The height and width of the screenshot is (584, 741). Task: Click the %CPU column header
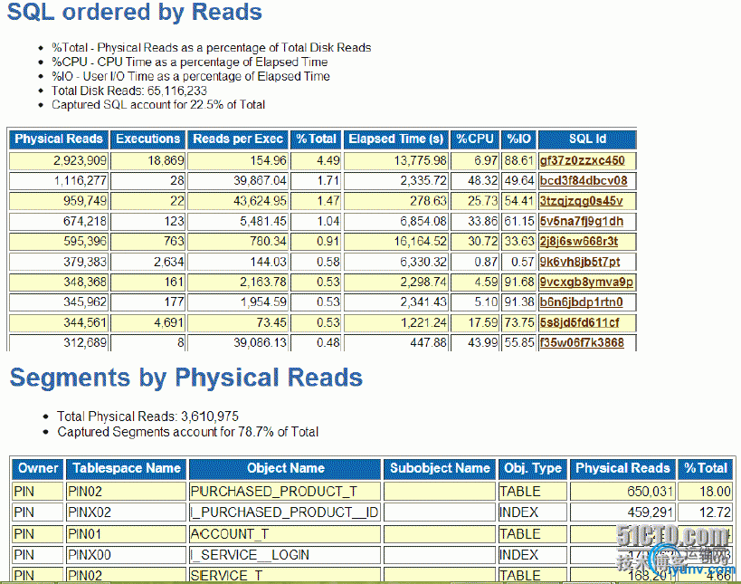(475, 139)
